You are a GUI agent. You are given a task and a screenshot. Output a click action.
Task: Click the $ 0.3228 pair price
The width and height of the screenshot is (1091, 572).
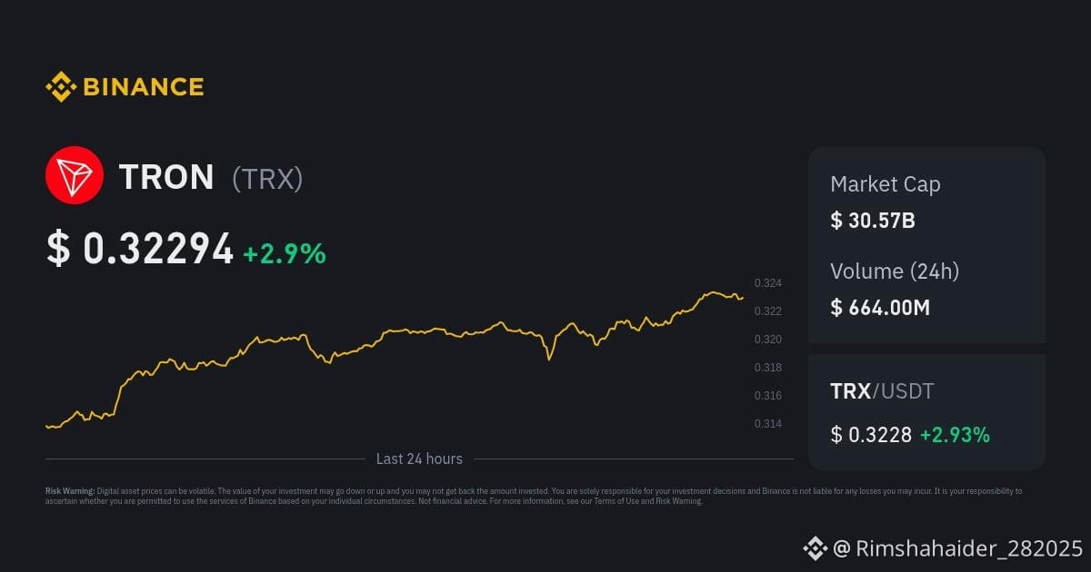(871, 435)
